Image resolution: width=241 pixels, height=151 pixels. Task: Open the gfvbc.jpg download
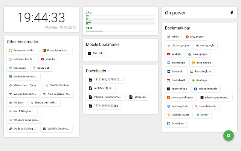(138, 97)
